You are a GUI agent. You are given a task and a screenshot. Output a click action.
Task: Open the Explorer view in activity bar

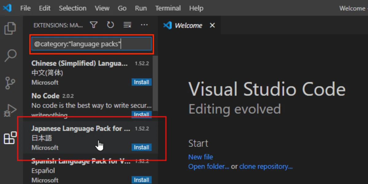click(x=10, y=28)
